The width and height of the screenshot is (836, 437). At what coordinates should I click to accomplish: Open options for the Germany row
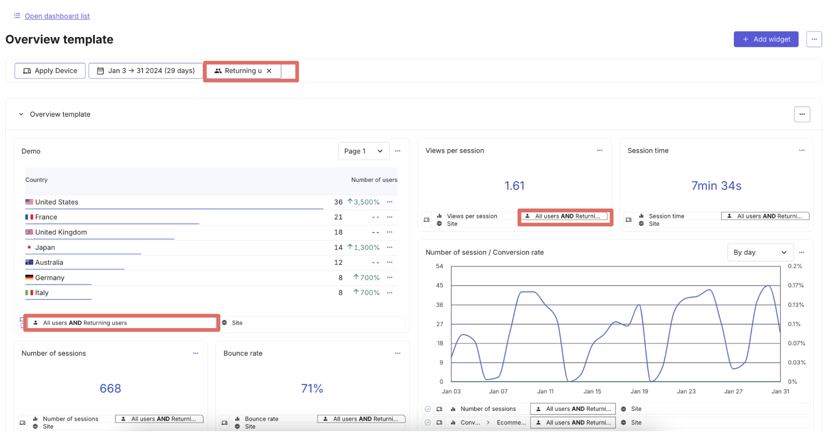point(390,277)
